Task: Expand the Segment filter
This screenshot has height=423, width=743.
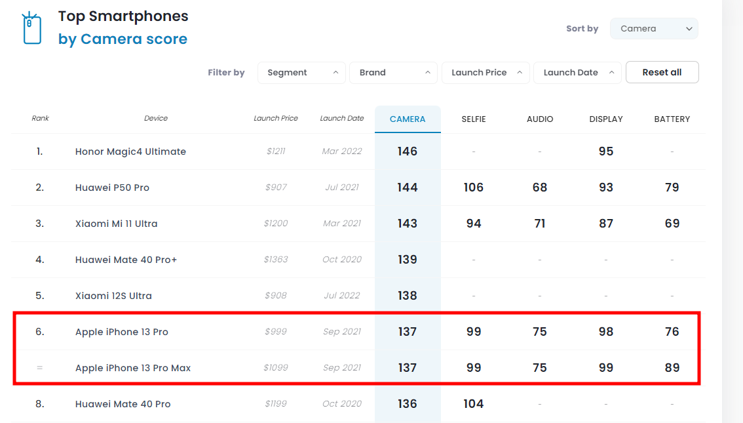Action: pos(302,73)
